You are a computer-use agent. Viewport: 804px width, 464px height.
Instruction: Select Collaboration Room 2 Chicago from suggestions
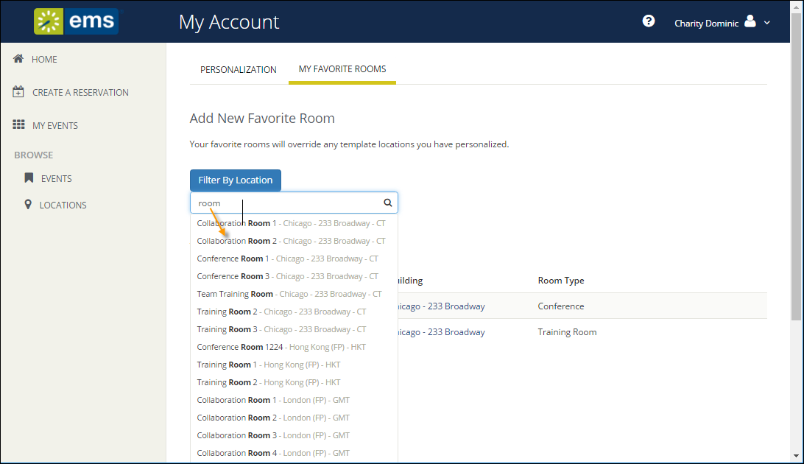coord(291,241)
